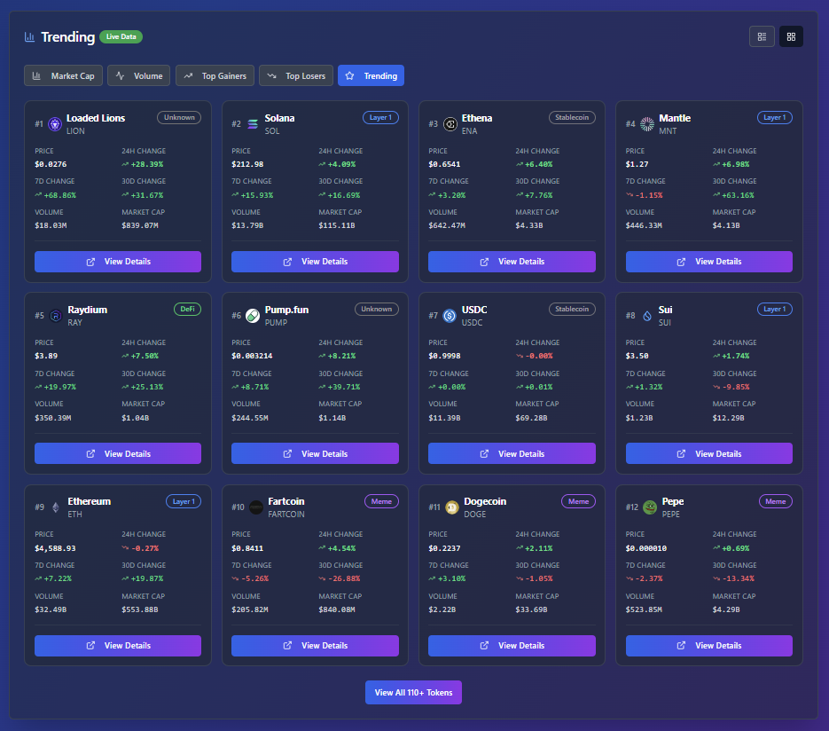The width and height of the screenshot is (829, 731).
Task: Click Mantle 7D change -1.15%
Action: point(645,195)
